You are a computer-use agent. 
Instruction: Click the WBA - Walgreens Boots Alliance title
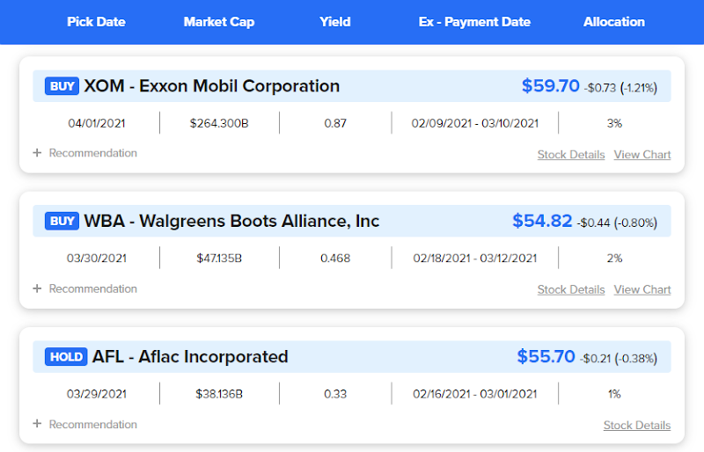click(x=231, y=221)
